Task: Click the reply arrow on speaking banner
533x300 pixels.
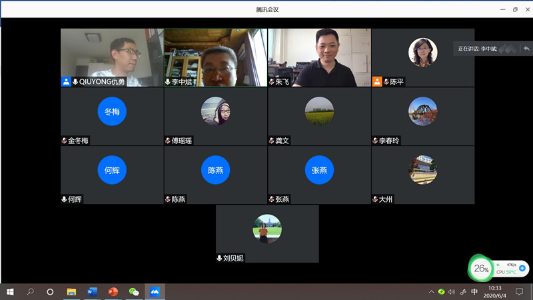Action: tap(526, 49)
